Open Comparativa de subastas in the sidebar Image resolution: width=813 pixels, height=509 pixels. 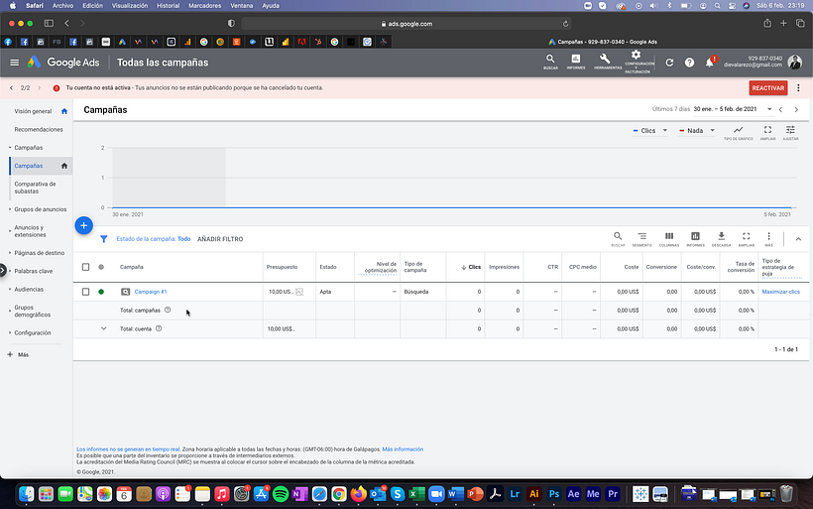coord(35,188)
